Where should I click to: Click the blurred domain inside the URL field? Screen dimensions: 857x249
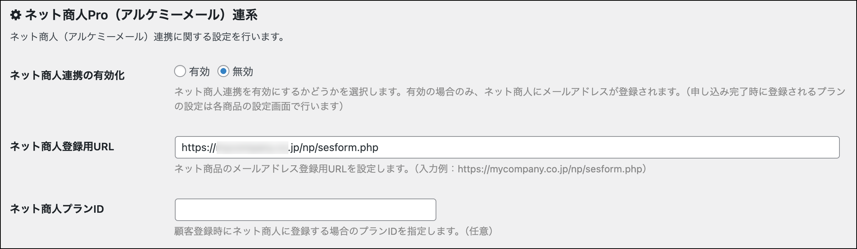252,148
